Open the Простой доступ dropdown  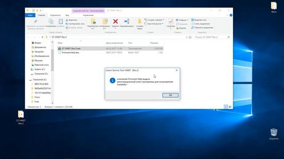(154, 24)
